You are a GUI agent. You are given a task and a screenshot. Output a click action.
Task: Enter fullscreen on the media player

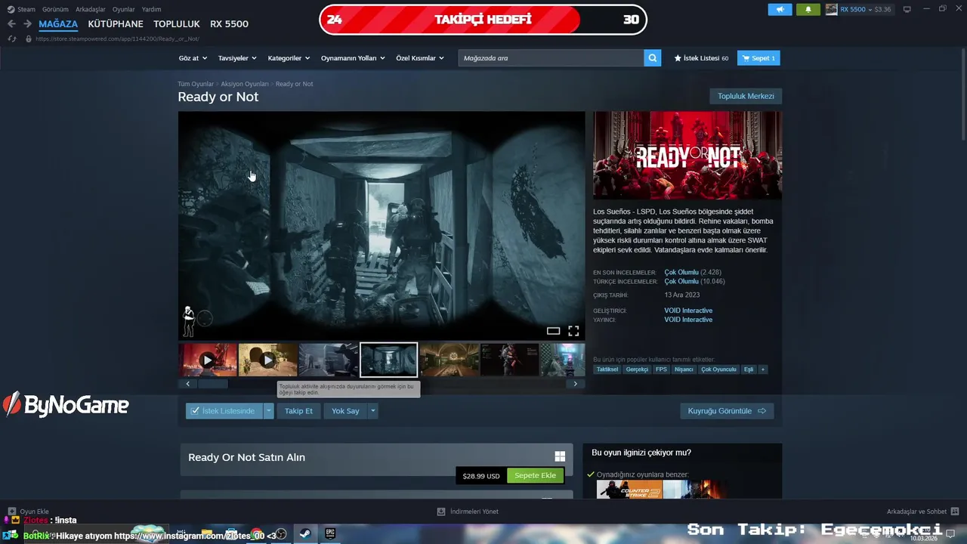point(573,331)
